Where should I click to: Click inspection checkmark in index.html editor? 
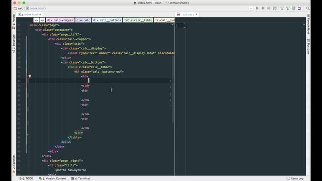[172, 25]
